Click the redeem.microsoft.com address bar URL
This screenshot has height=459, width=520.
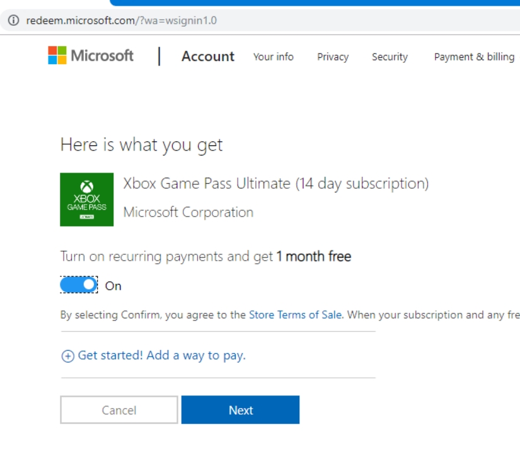pyautogui.click(x=122, y=21)
